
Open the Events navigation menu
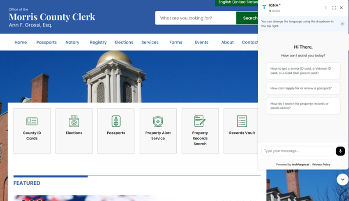coord(202,42)
